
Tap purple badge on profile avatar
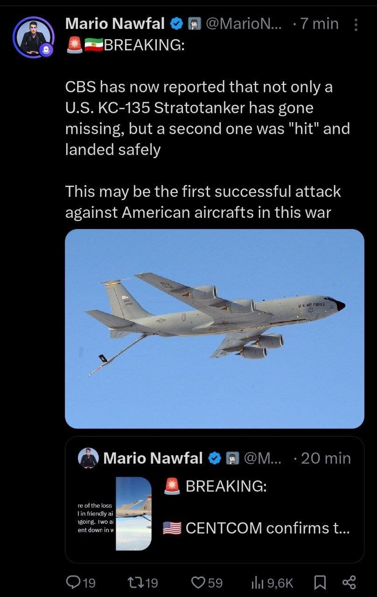point(46,49)
